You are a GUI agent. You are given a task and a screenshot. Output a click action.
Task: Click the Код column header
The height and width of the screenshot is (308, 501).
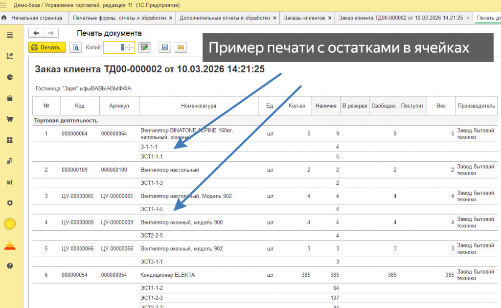(x=80, y=106)
